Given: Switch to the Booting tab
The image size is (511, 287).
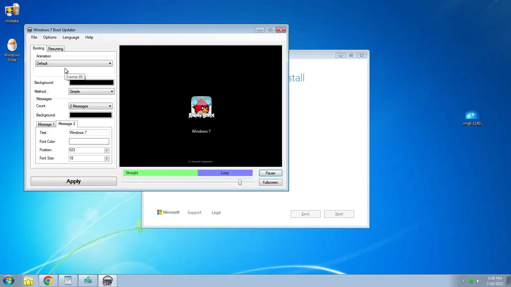Looking at the screenshot, I should coord(39,48).
